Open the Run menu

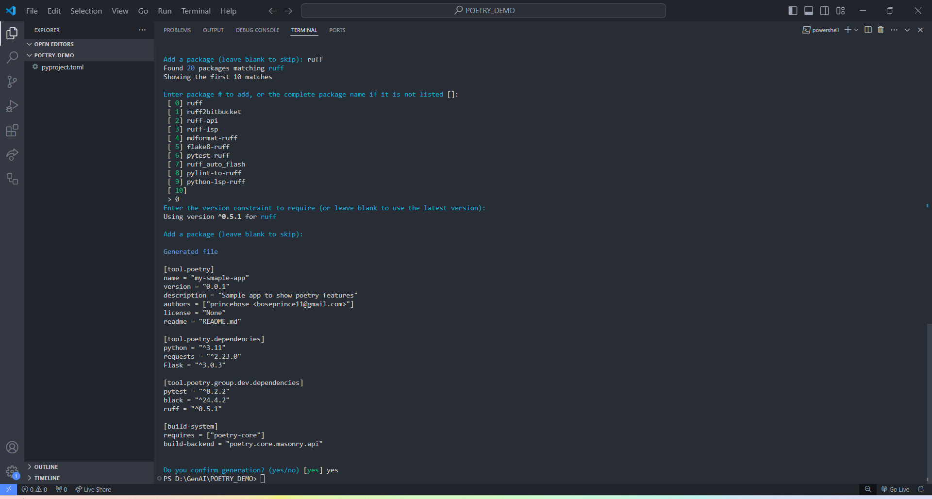click(x=165, y=11)
